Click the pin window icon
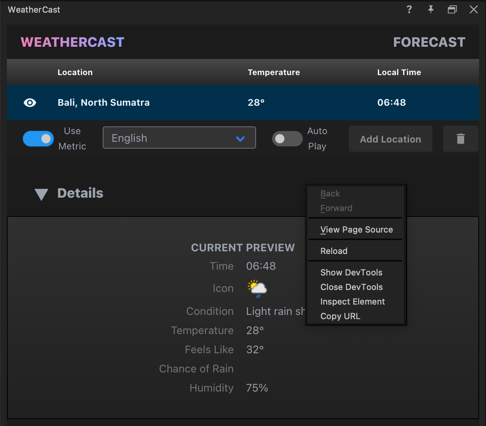This screenshot has height=426, width=486. 430,10
